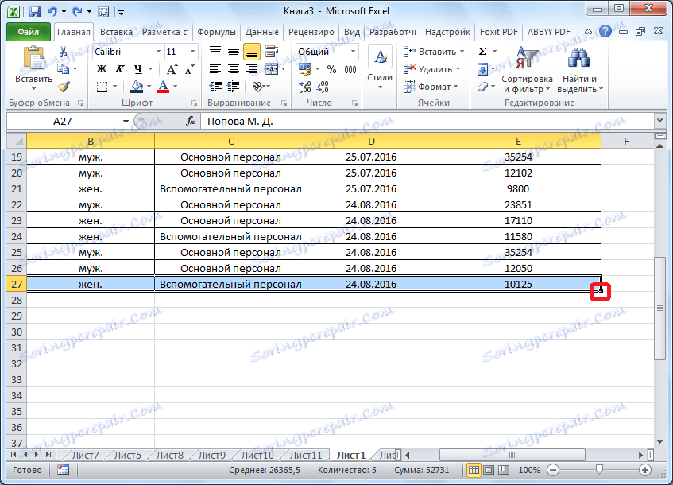Screen dimensions: 673x485
Task: Switch to the Формулы ribbon tab
Action: click(216, 33)
